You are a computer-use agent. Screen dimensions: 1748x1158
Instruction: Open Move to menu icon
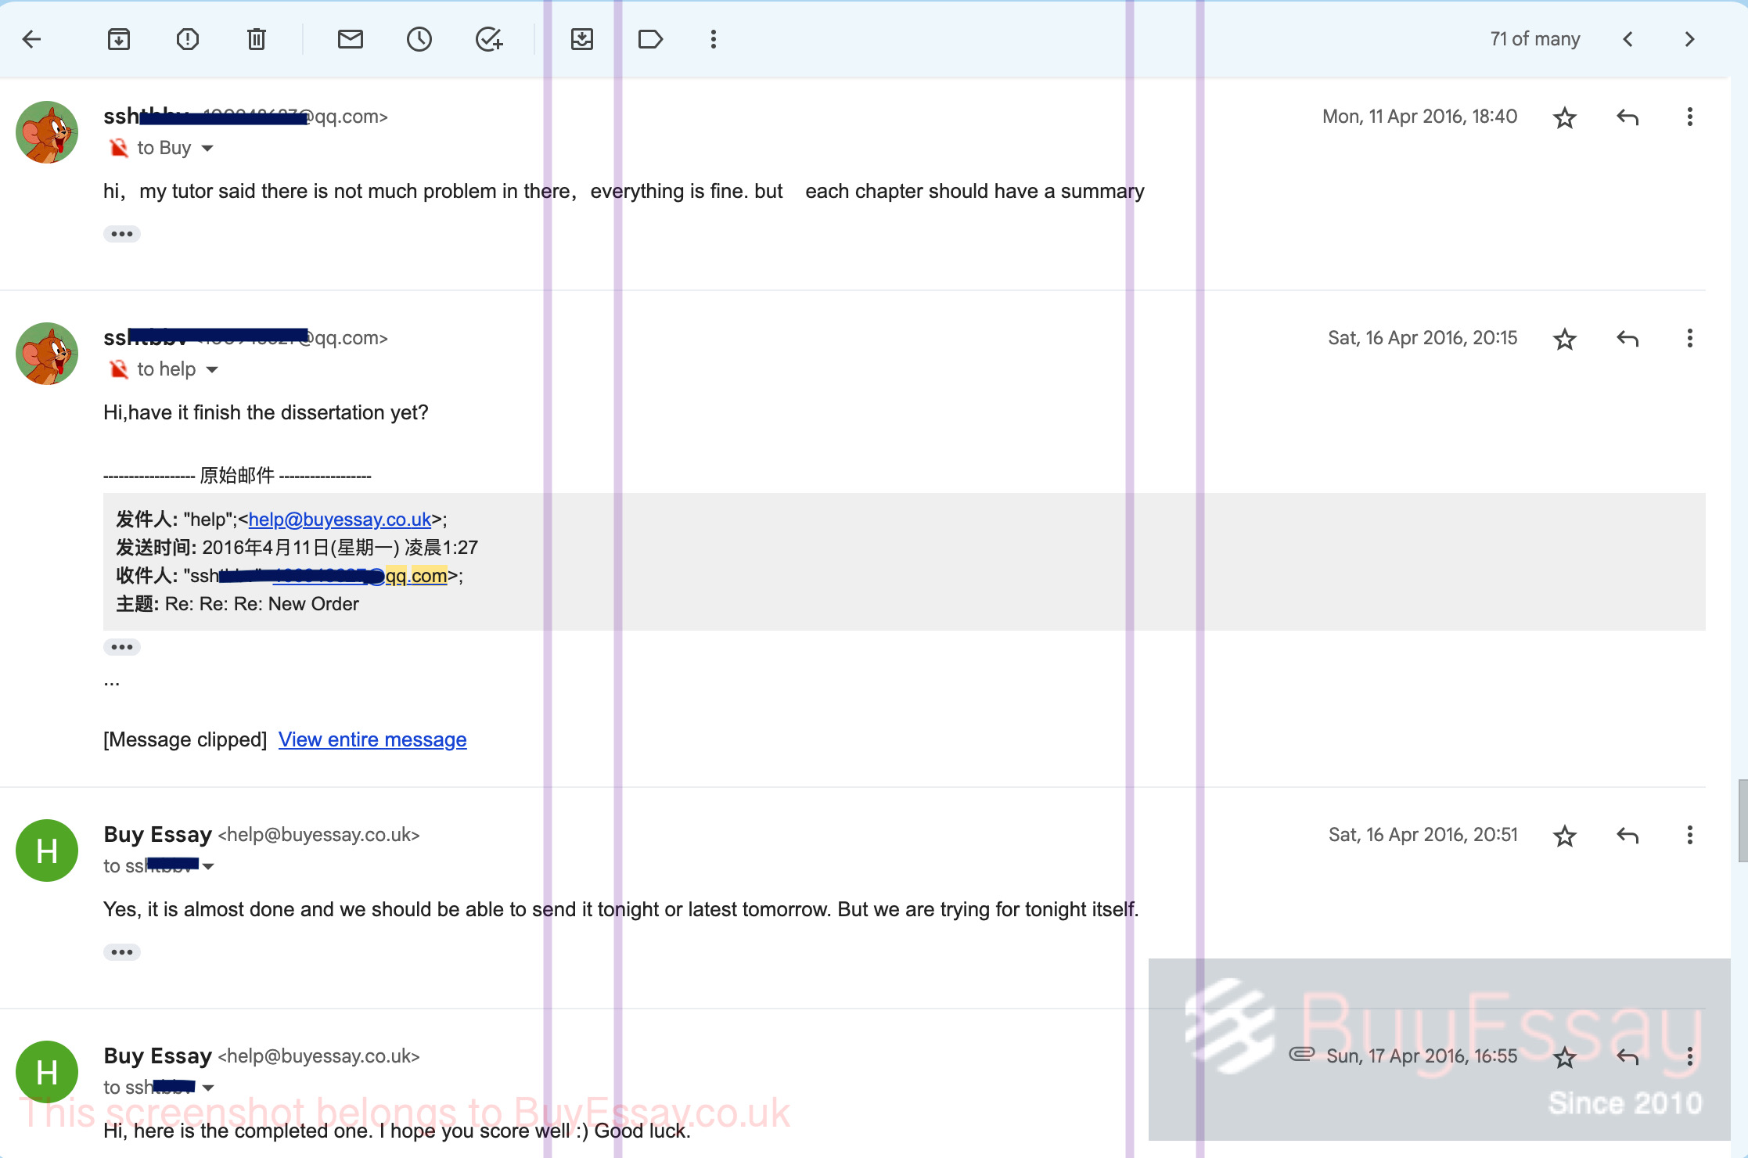(582, 39)
